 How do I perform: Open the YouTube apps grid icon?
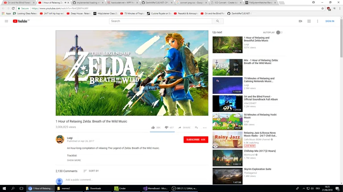click(309, 21)
